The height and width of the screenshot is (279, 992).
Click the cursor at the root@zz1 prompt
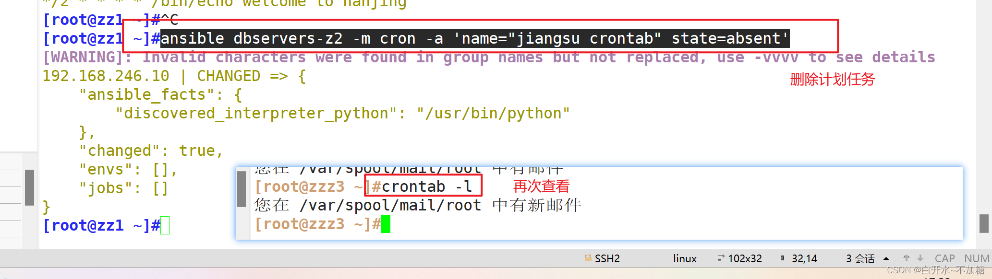tap(165, 225)
